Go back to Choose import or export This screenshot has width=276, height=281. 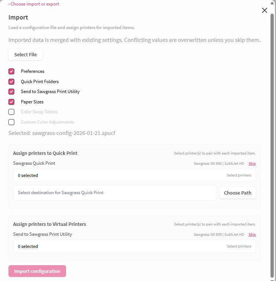pyautogui.click(x=34, y=4)
